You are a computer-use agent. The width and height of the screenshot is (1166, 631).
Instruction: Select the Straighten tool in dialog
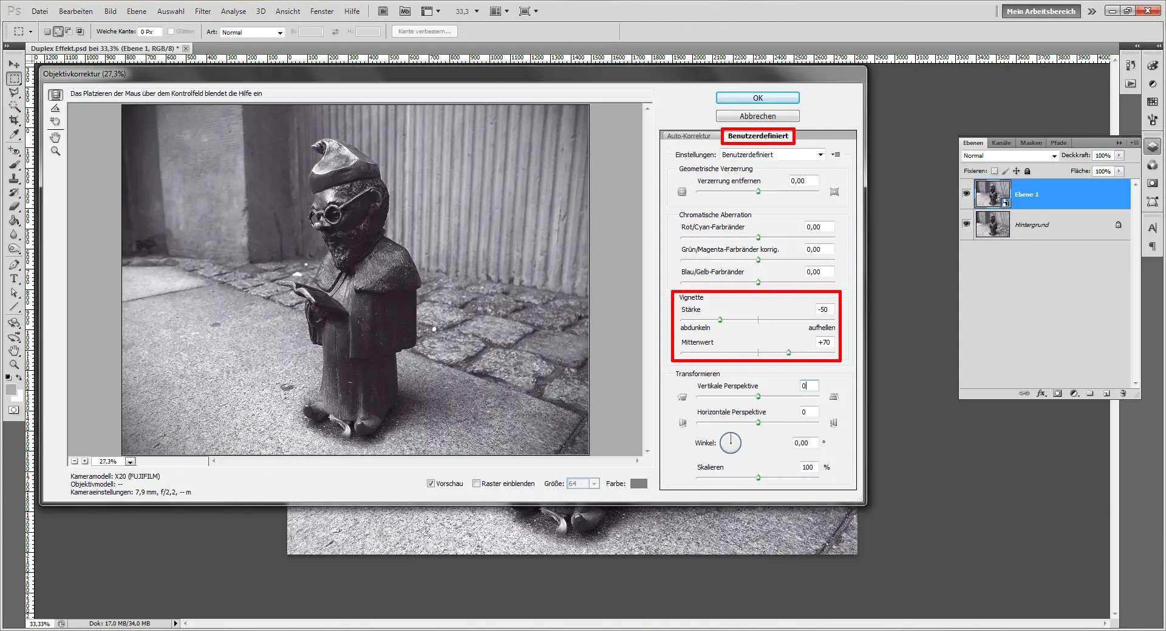tap(55, 108)
